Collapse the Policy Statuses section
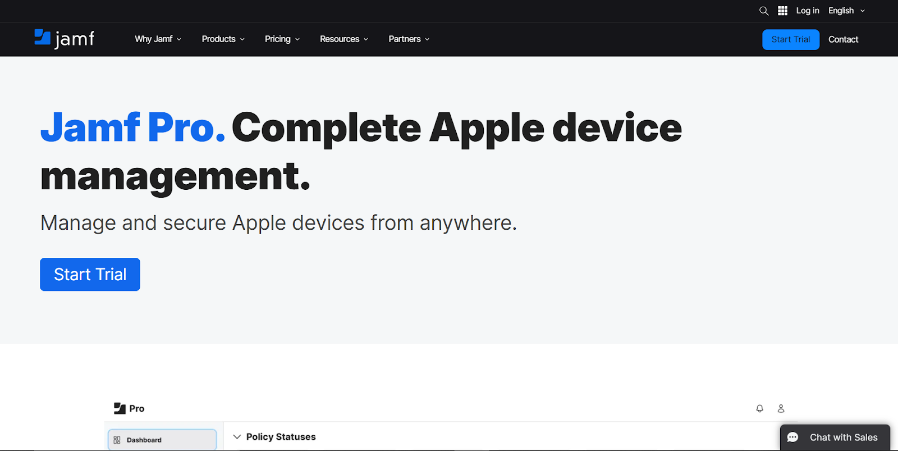Viewport: 898px width, 451px height. [237, 437]
